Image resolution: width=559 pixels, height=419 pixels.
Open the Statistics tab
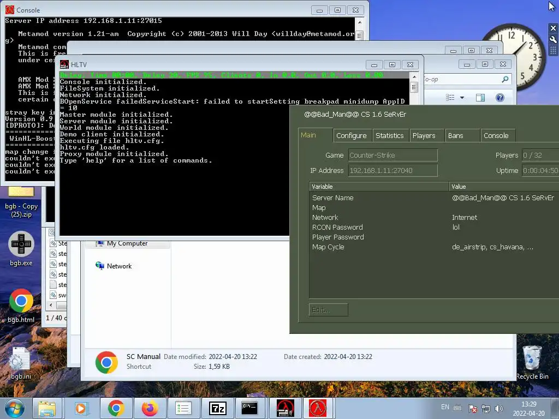coord(389,135)
